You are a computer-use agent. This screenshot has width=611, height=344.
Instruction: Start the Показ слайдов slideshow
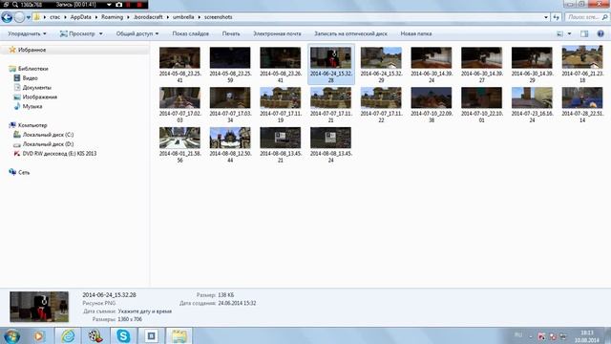pyautogui.click(x=191, y=34)
